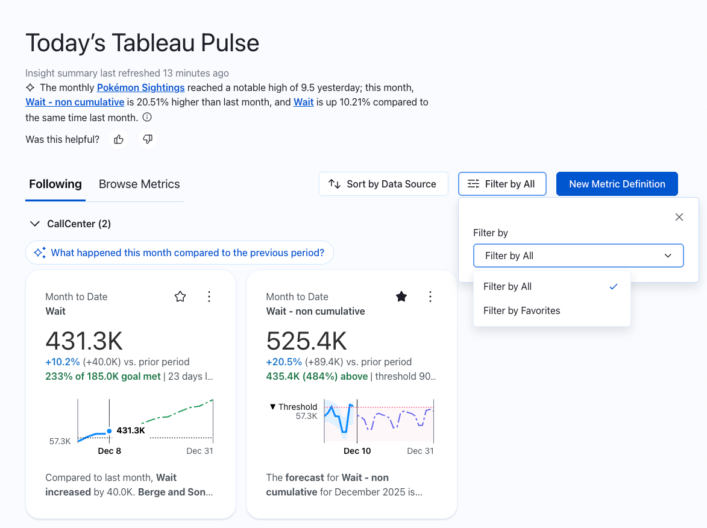Image resolution: width=707 pixels, height=528 pixels.
Task: Click the Dec 8 data point on Wait chart
Action: [x=109, y=431]
